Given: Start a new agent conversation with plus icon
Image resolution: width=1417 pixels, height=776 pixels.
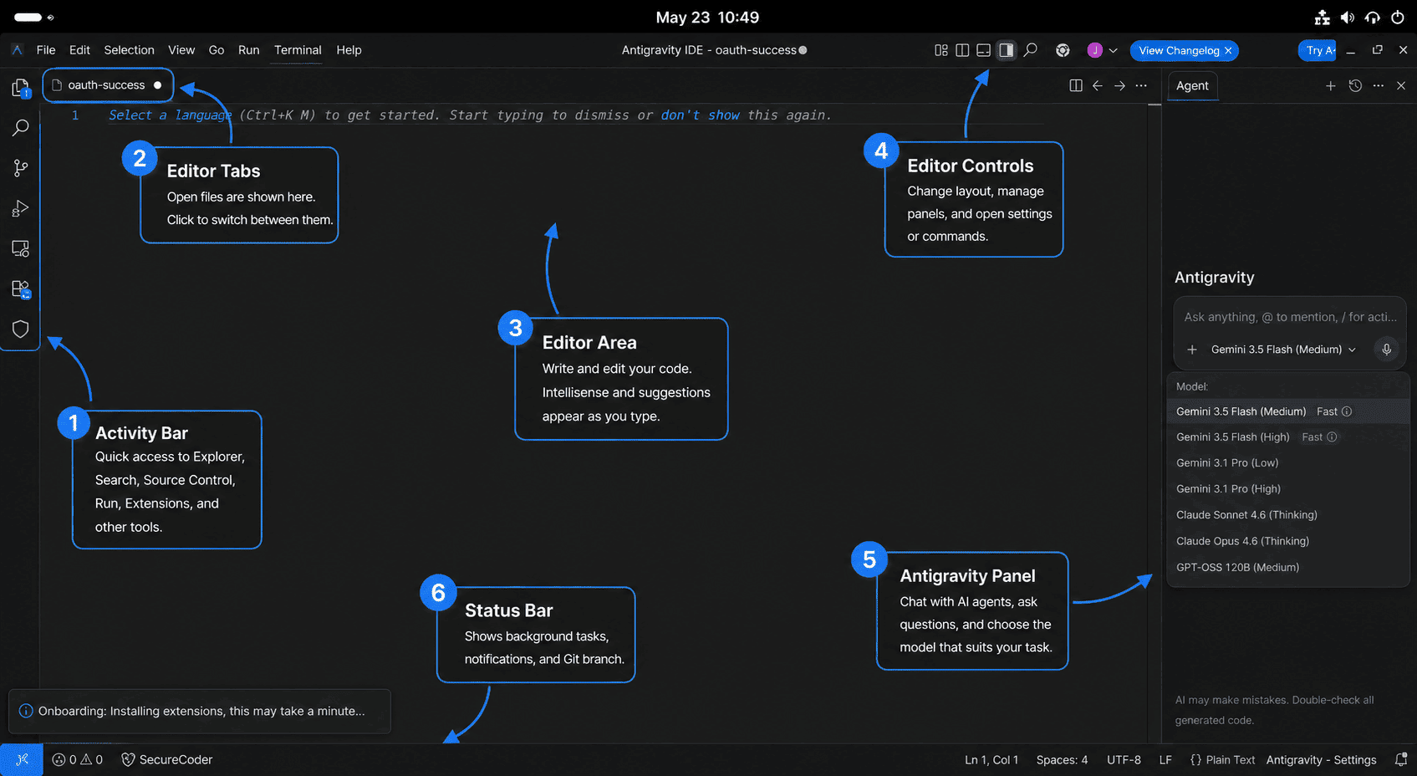Looking at the screenshot, I should pyautogui.click(x=1331, y=85).
